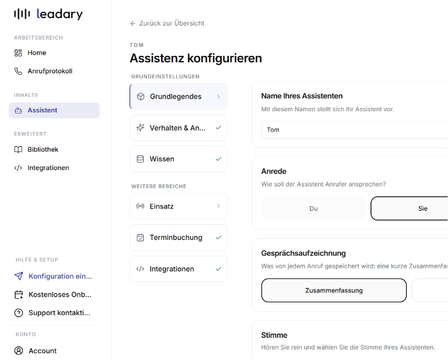448x360 pixels.
Task: Click the back arrow icon next to Zurück
Action: pos(133,23)
